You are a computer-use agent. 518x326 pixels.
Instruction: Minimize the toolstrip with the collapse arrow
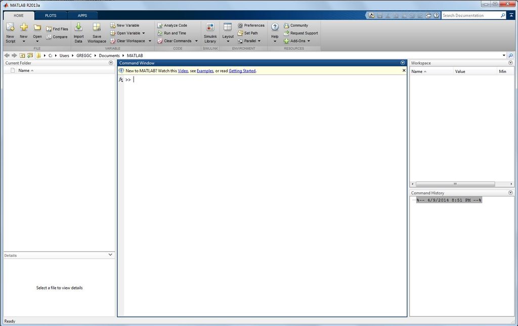pos(511,16)
